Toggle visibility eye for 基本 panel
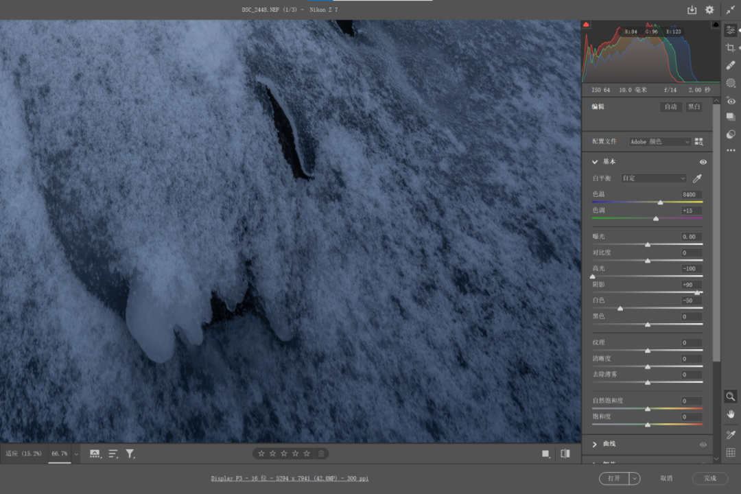 pyautogui.click(x=703, y=162)
